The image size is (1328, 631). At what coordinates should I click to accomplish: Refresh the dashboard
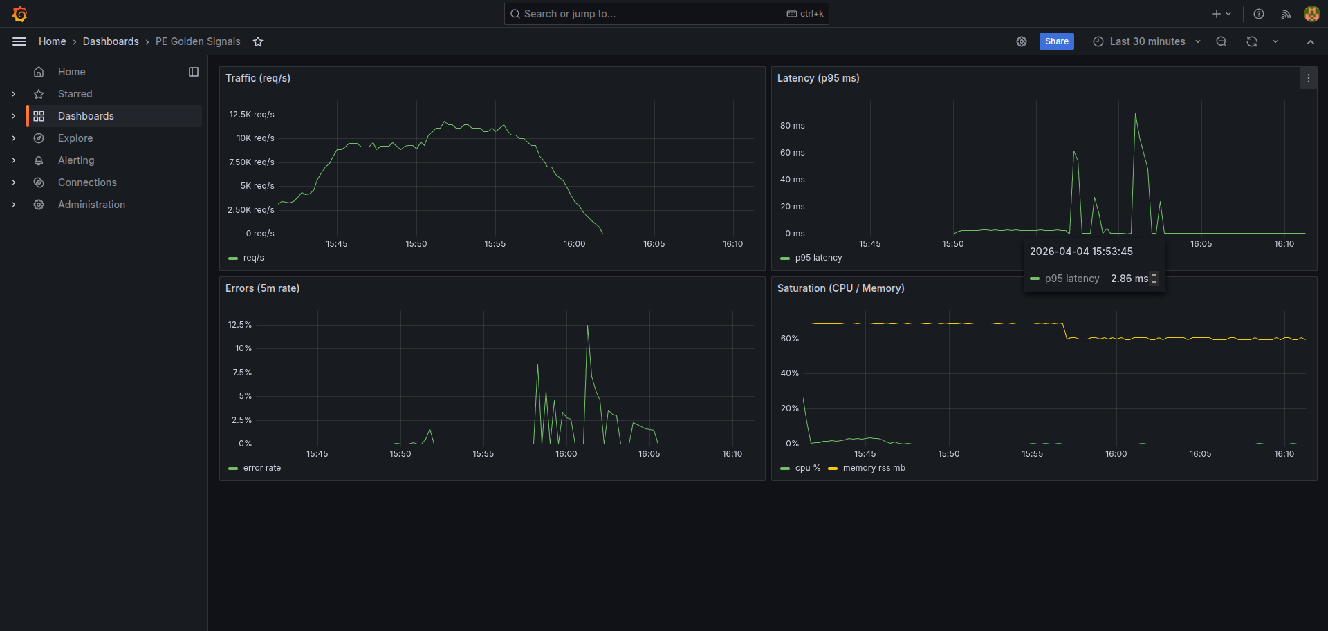coord(1252,41)
